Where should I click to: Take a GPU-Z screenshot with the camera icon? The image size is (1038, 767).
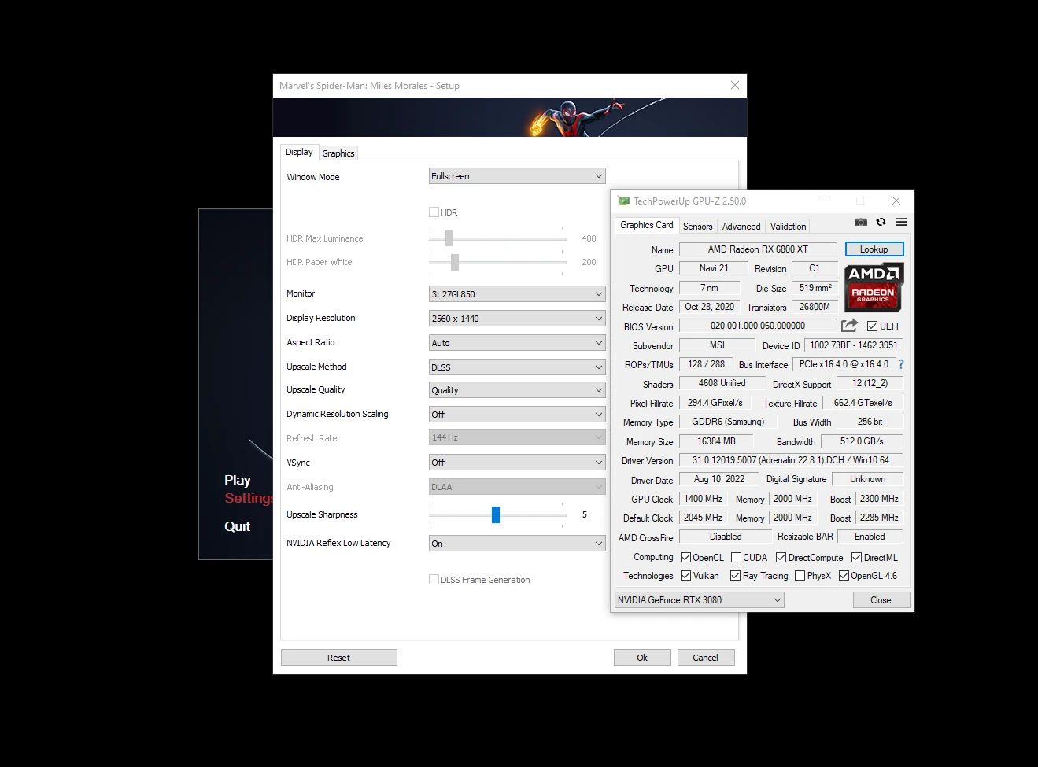coord(861,223)
